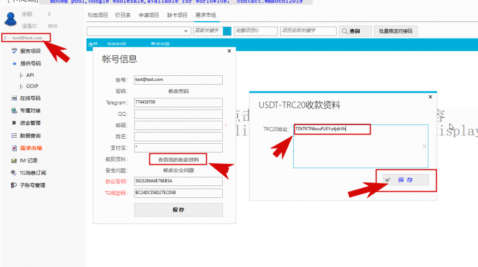Open TG消息订阅 sidebar icon

[x=14, y=173]
